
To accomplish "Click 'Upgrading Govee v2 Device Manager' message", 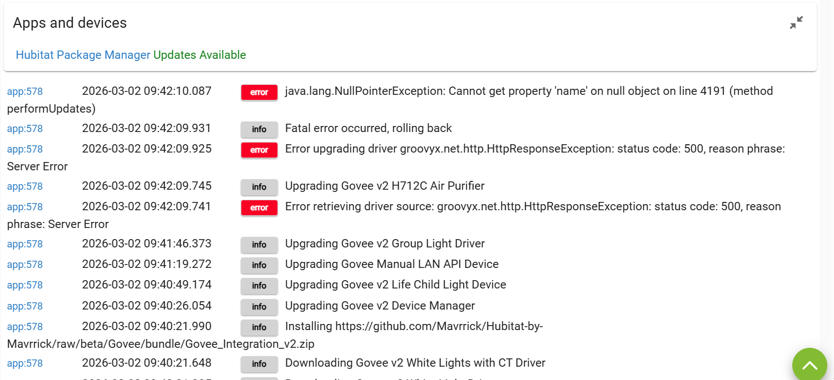I will click(380, 306).
